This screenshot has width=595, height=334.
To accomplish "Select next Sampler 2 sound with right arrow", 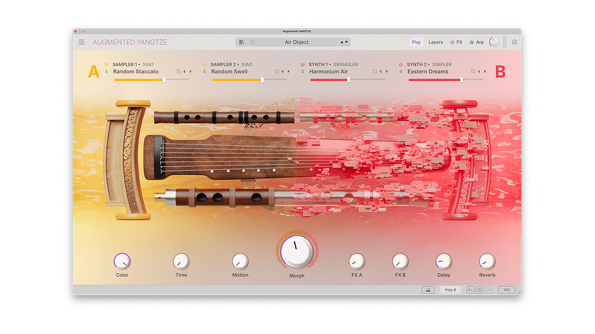I will click(289, 71).
